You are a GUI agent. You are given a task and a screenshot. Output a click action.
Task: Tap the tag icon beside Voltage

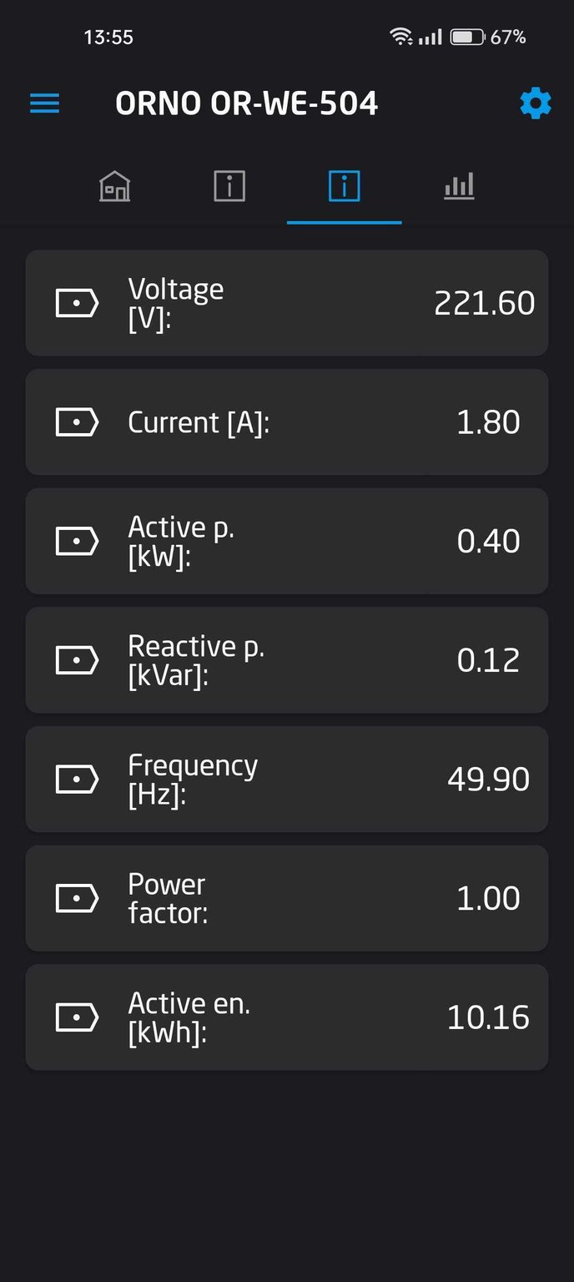point(77,303)
